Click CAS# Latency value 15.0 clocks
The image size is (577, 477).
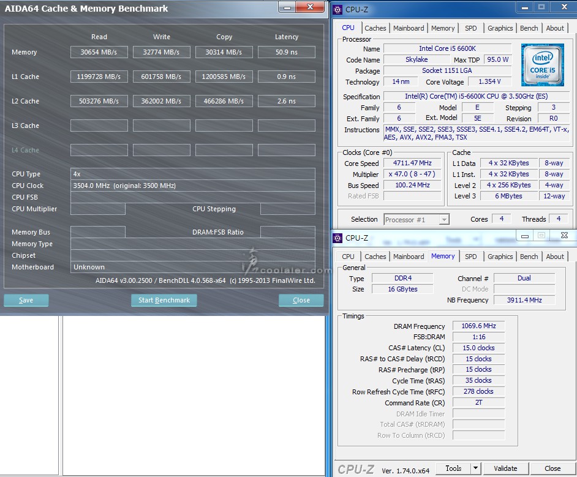(478, 348)
